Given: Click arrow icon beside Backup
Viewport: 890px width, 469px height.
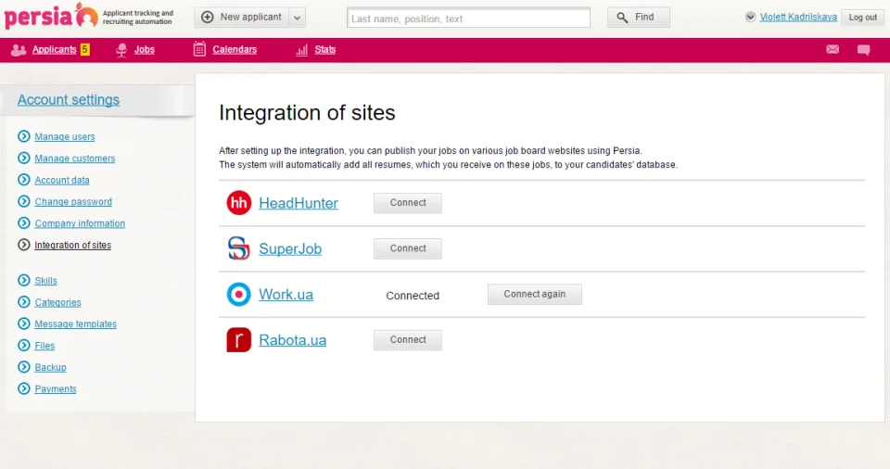Looking at the screenshot, I should tap(24, 367).
